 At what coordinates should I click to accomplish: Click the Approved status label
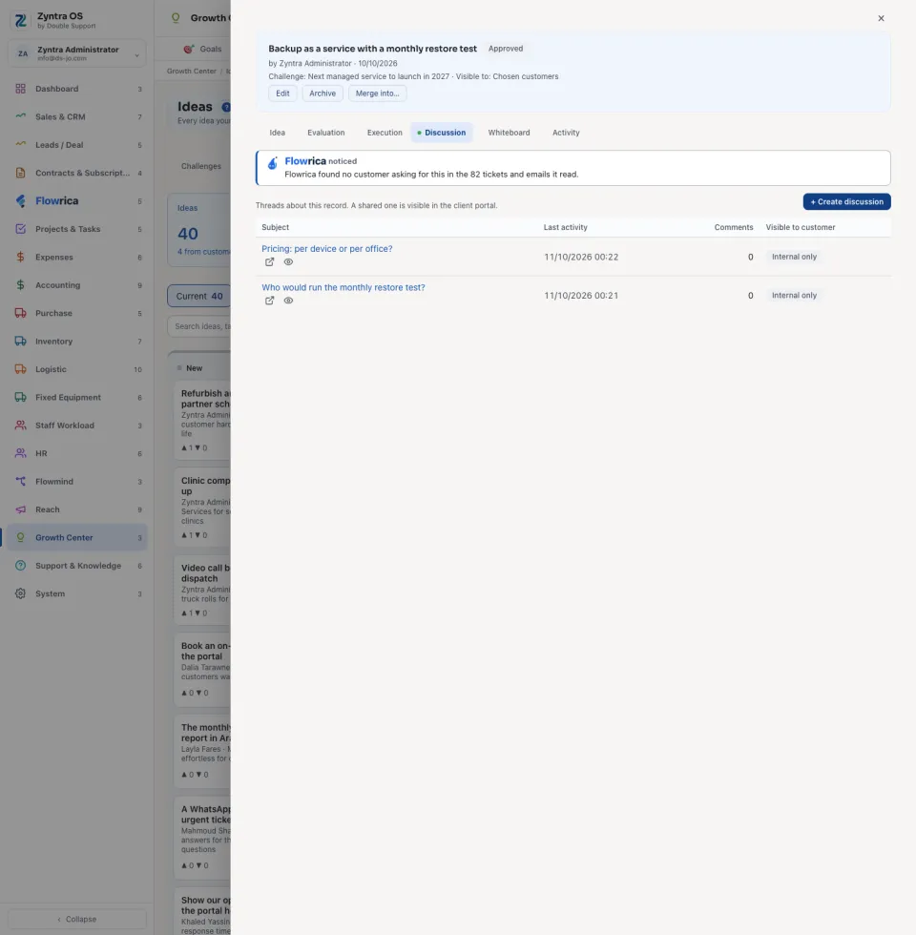click(x=506, y=49)
